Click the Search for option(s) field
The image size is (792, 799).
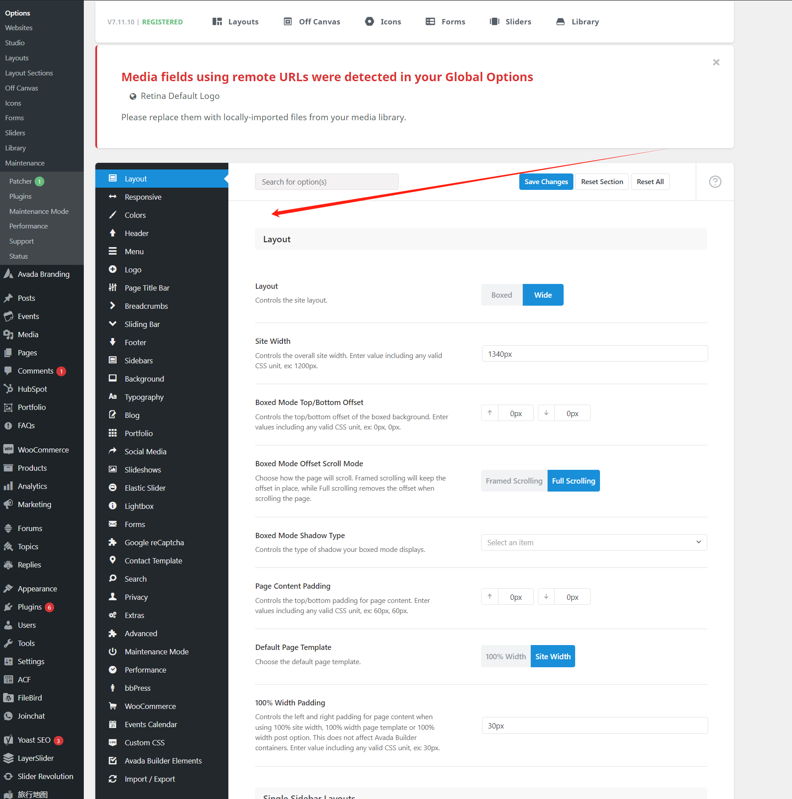pos(326,182)
